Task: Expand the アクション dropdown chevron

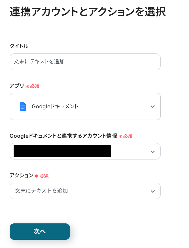Action: (153, 191)
